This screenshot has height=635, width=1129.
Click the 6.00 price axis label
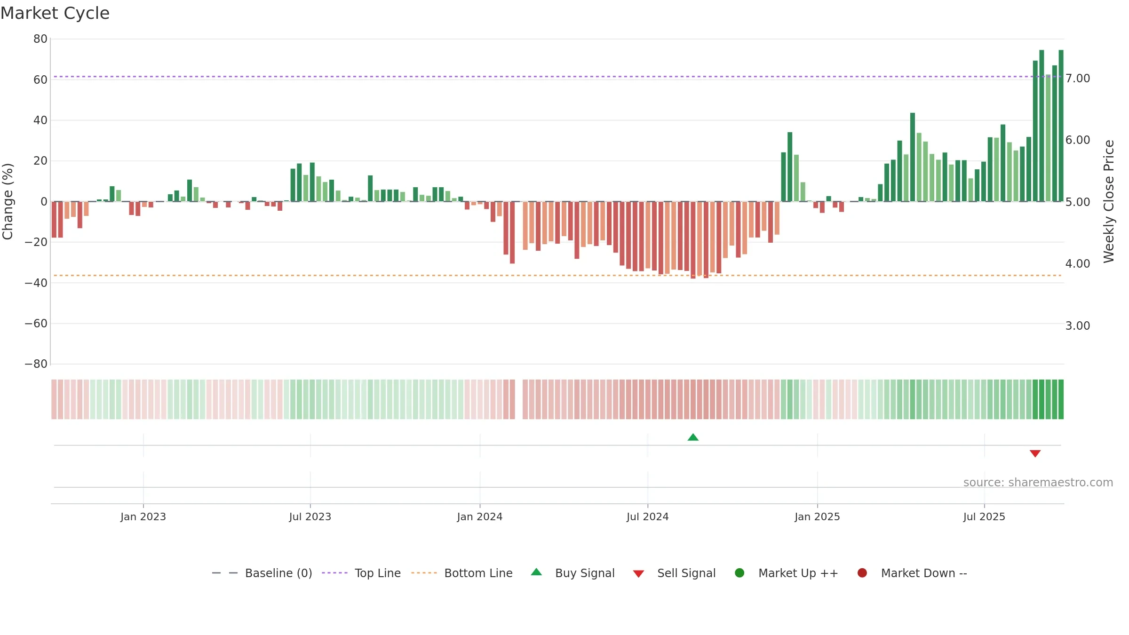(x=1078, y=140)
